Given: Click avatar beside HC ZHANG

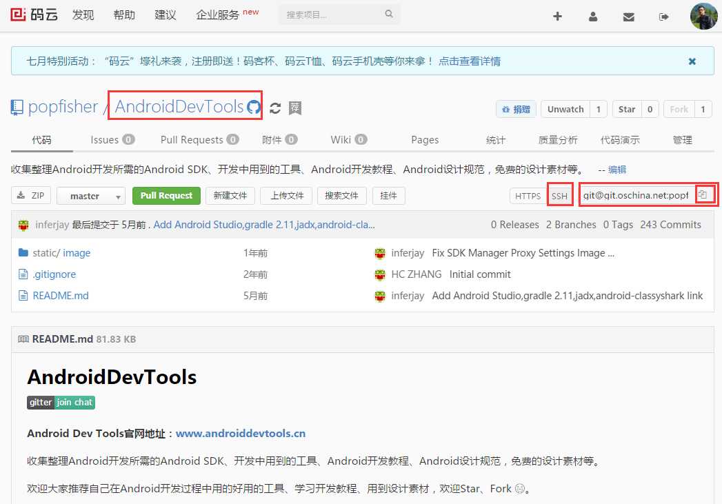Looking at the screenshot, I should (380, 275).
